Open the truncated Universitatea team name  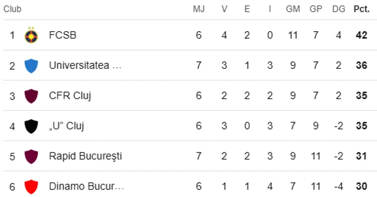click(85, 65)
